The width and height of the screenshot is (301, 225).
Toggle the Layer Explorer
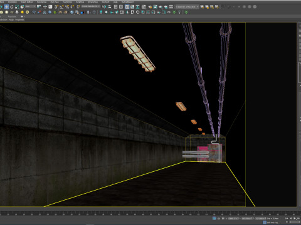121,7
